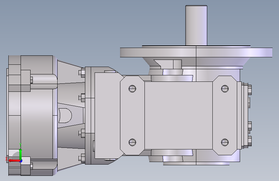
Task: Select the large flat center face of the gearbox housing
Action: coord(179,115)
